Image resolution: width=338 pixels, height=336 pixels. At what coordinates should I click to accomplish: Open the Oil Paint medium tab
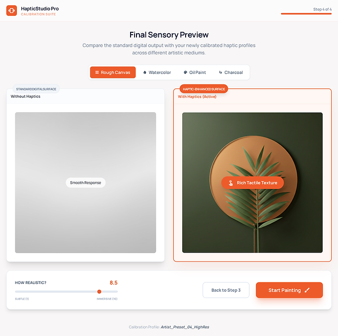pyautogui.click(x=195, y=72)
